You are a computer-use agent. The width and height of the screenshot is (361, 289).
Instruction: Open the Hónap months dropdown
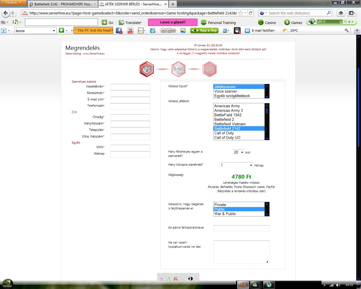(x=236, y=165)
